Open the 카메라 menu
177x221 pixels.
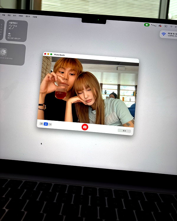[21, 16]
